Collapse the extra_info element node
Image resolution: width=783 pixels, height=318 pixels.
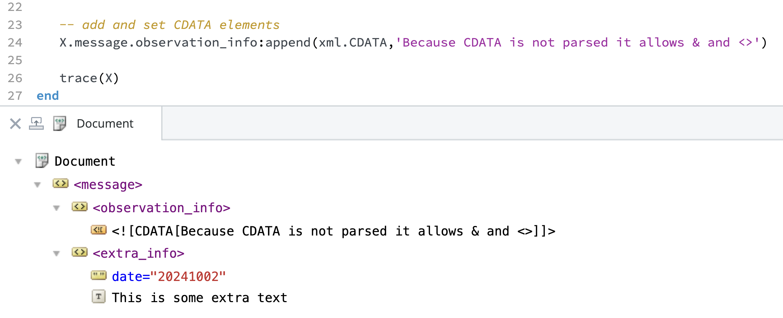pos(56,253)
